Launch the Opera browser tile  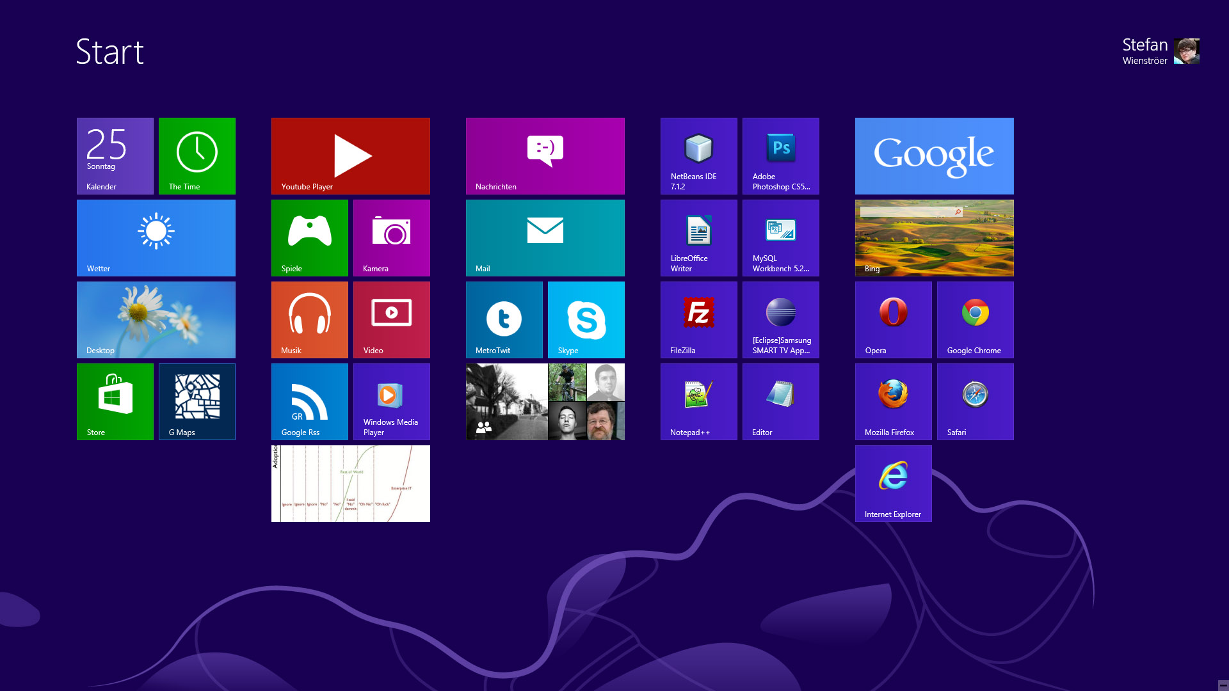(x=894, y=320)
